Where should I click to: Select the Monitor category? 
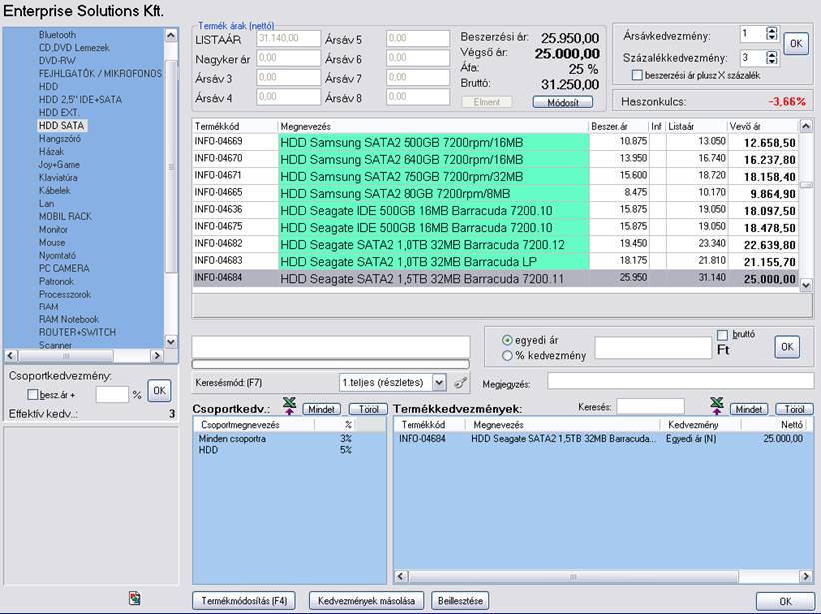[x=53, y=230]
